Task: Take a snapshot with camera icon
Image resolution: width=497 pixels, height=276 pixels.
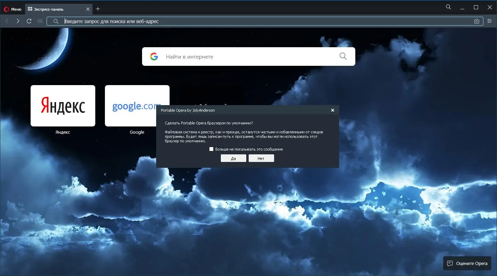Action: 476,21
